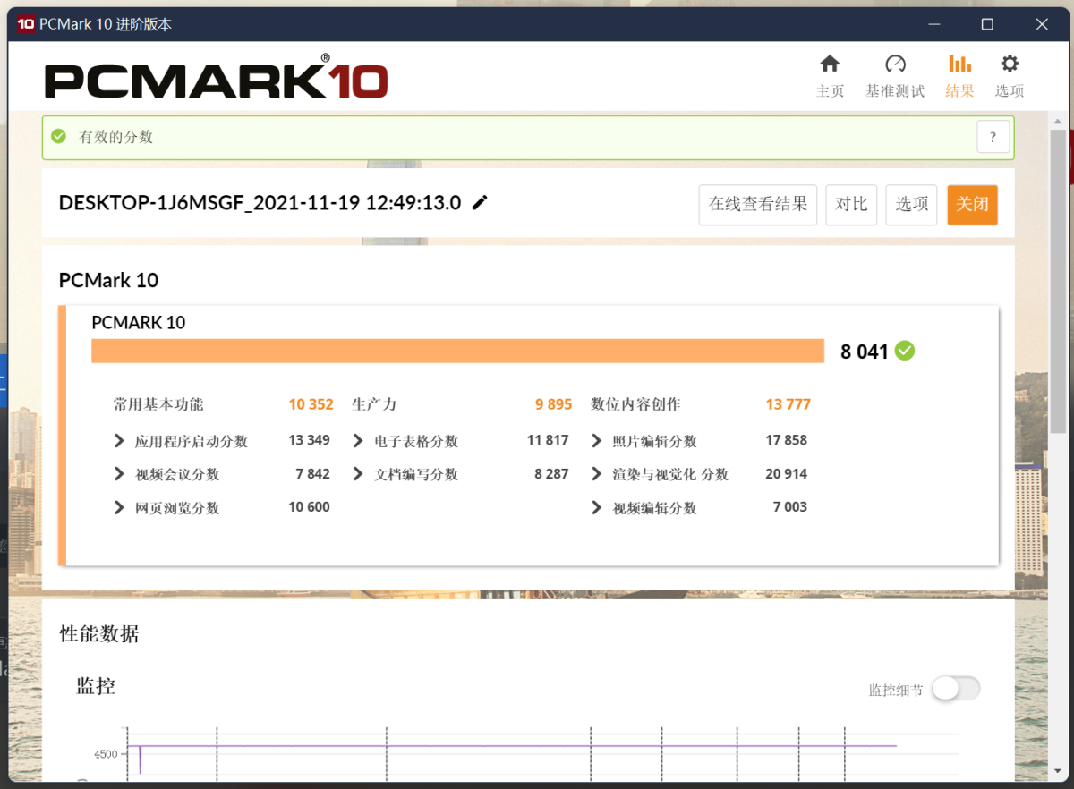Select the Results (结果) bar chart icon
This screenshot has height=789, width=1074.
tap(959, 64)
